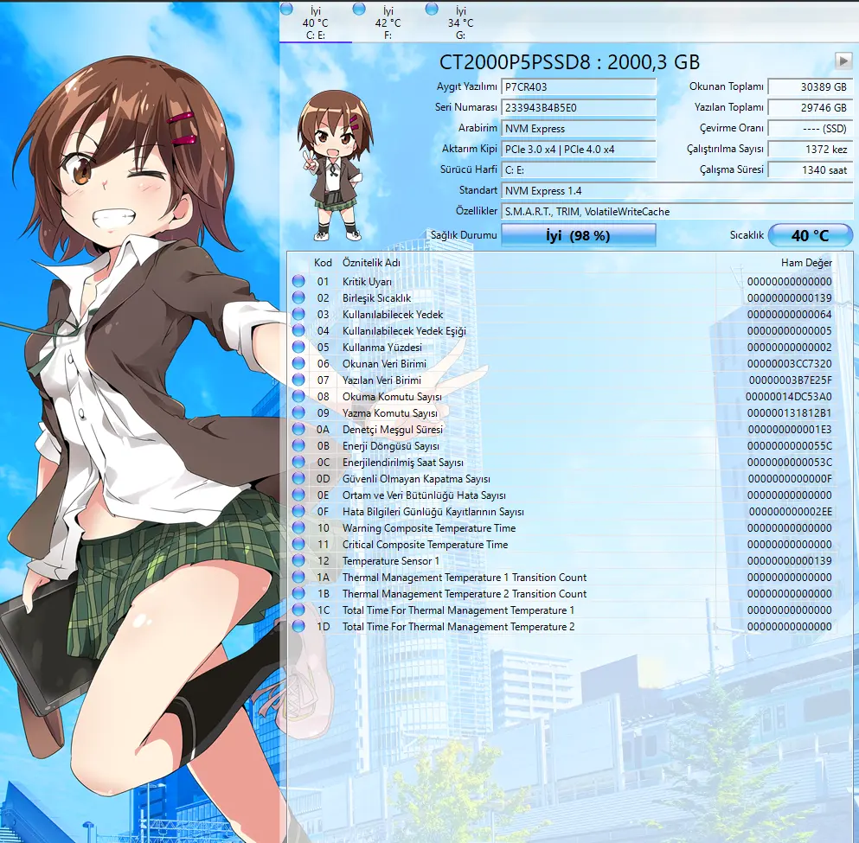Viewport: 859px width, 843px height.
Task: Click status icon for Yazma Komutu Sayısı row
Action: pos(298,412)
